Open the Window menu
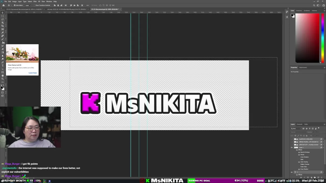The width and height of the screenshot is (326, 183). point(49,1)
